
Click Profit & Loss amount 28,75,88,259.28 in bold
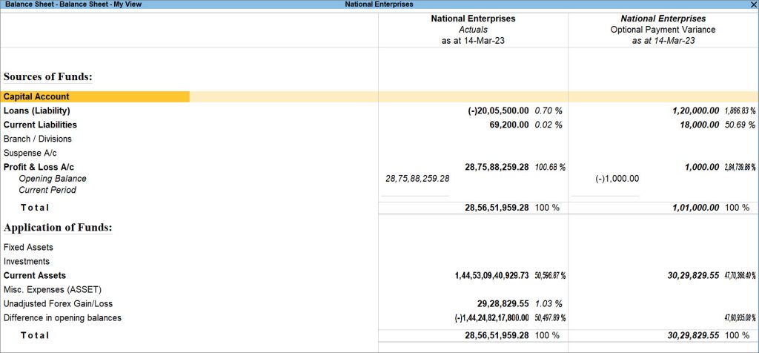(497, 168)
